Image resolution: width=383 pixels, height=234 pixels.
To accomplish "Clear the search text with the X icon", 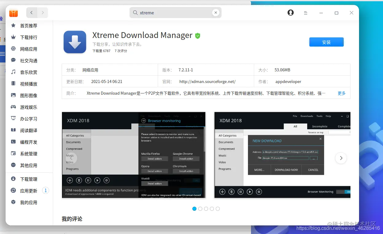I will pos(216,13).
